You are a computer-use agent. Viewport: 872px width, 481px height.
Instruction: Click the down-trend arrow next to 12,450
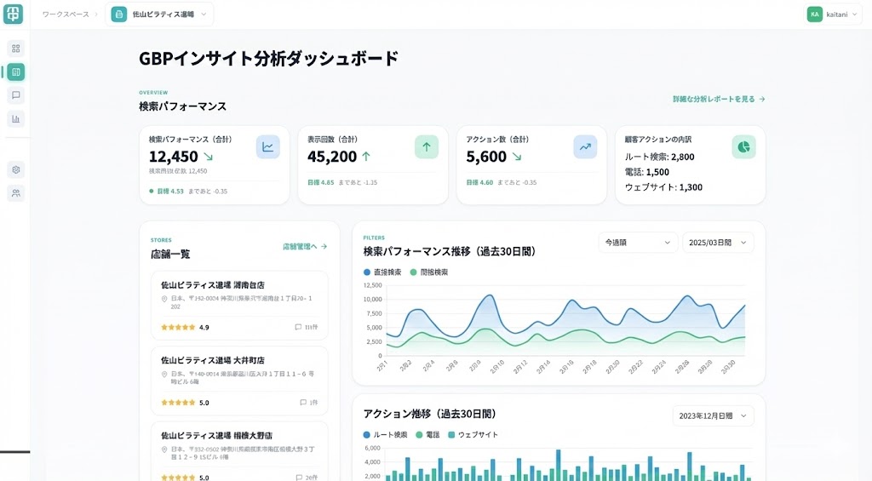tap(208, 157)
